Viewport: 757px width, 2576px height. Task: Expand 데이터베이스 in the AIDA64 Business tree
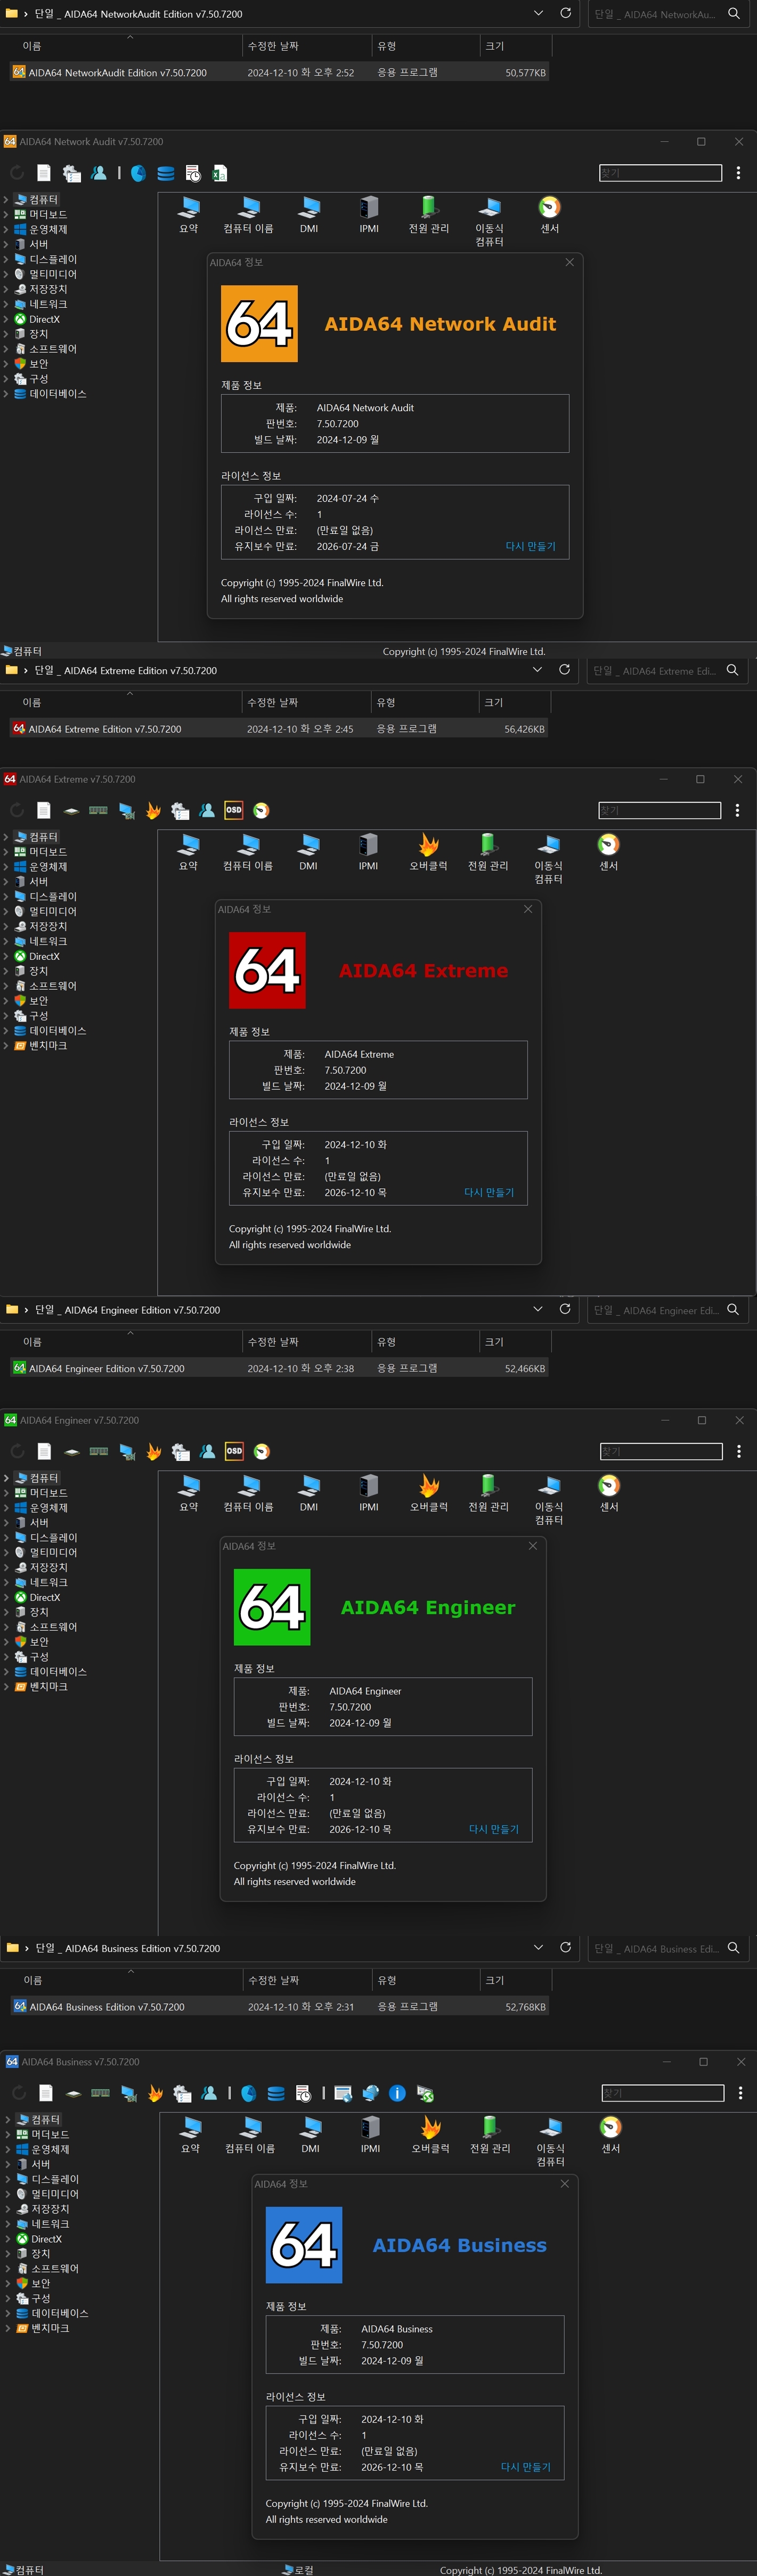tap(8, 2313)
